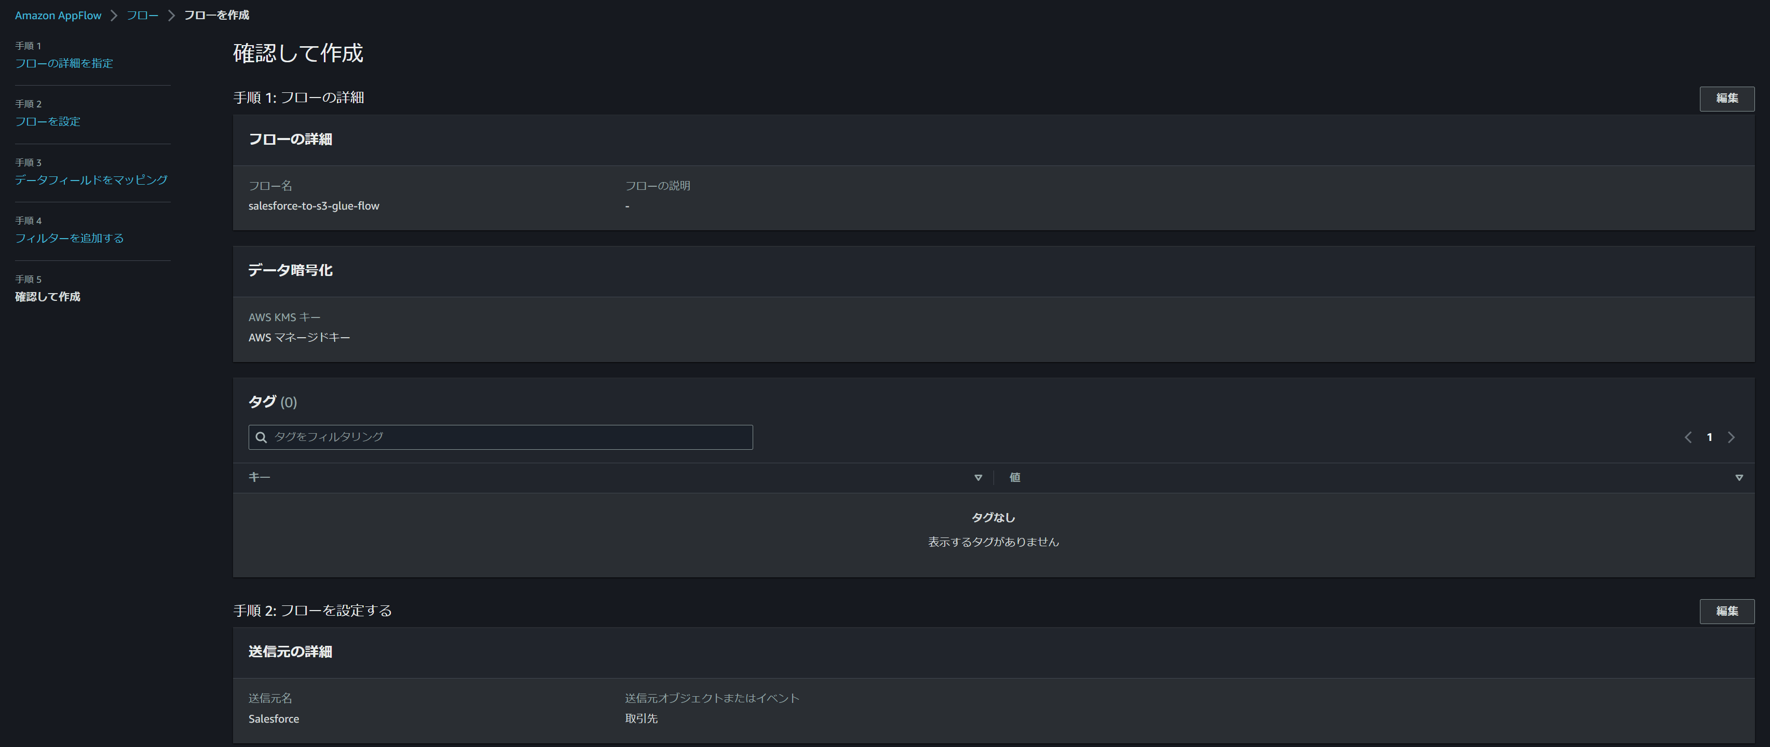Go to step フローの詳細を指定
The width and height of the screenshot is (1770, 747).
pyautogui.click(x=64, y=63)
